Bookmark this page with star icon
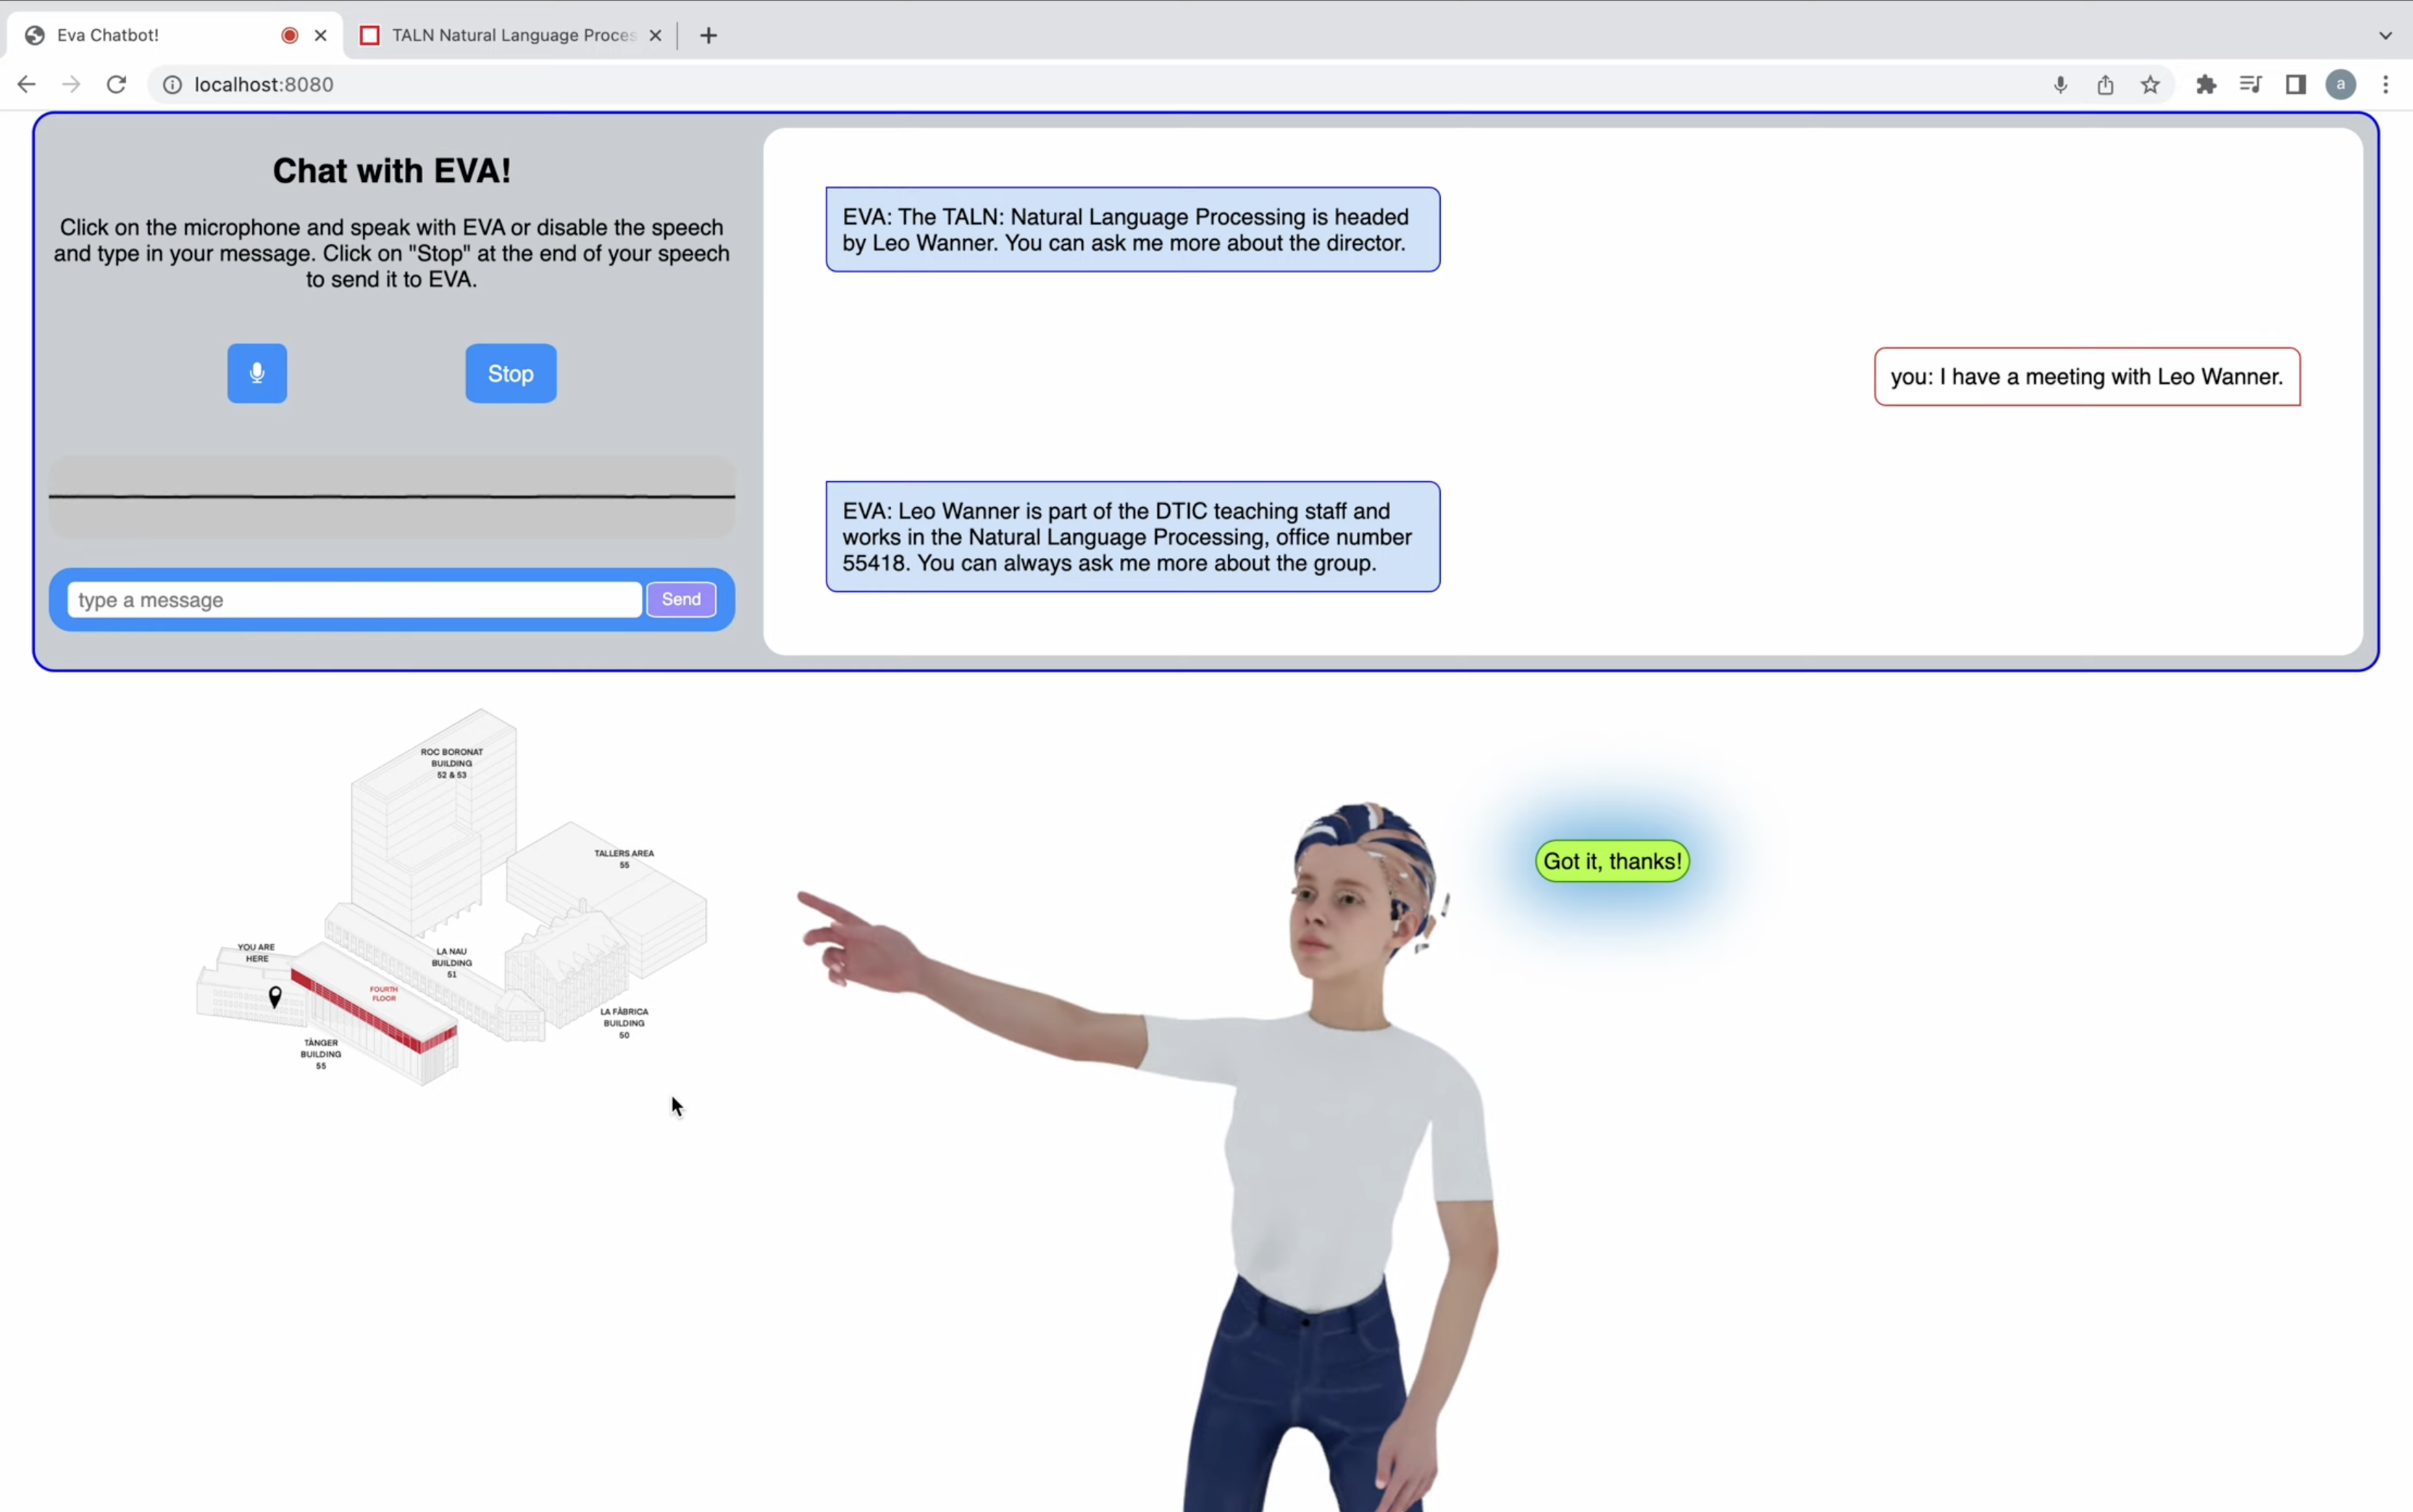Screen dimensions: 2413x1512 [2150, 85]
